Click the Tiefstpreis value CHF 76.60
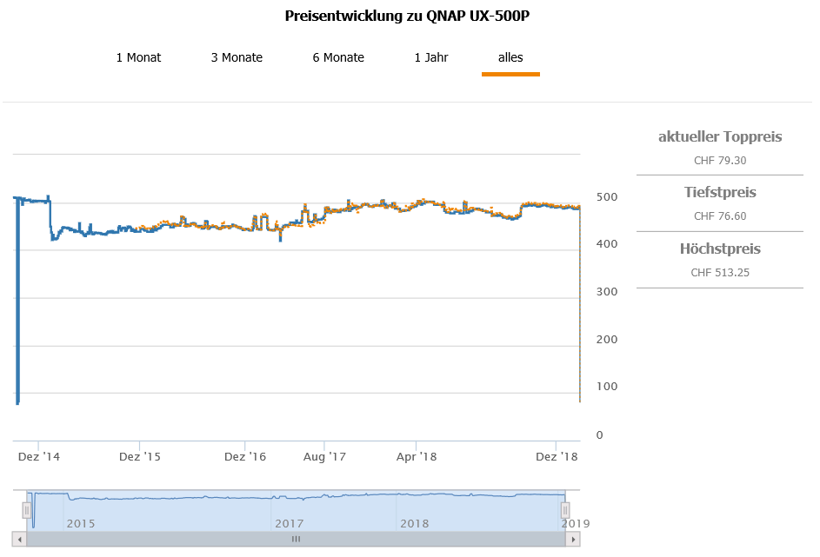Screen dimensions: 820x557 click(x=720, y=216)
